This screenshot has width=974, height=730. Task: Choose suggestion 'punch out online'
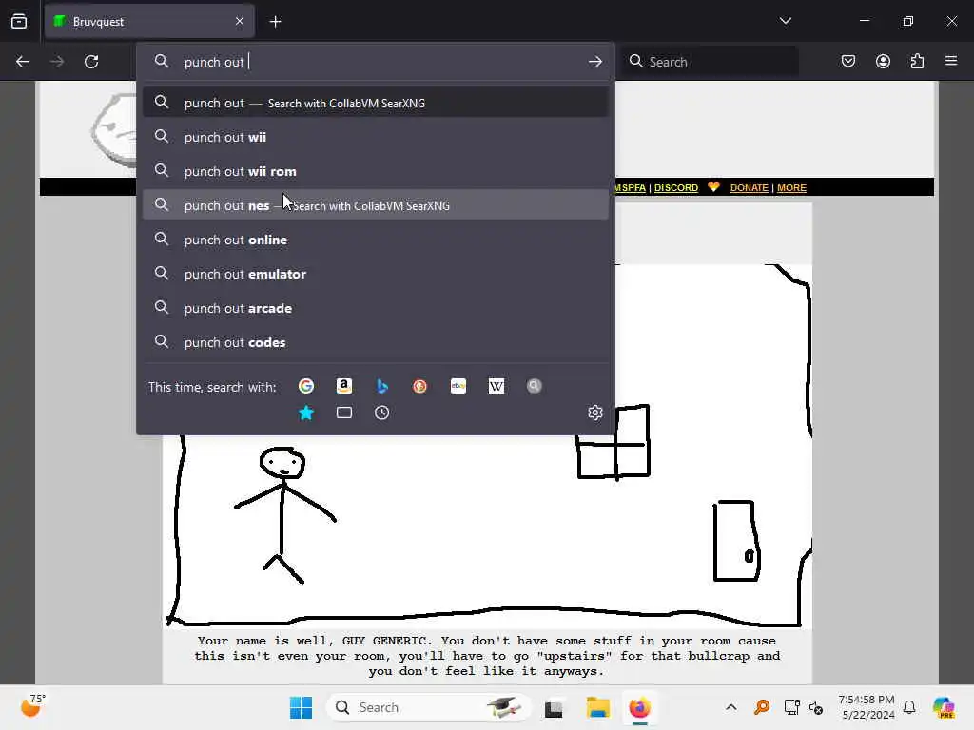[x=375, y=240]
